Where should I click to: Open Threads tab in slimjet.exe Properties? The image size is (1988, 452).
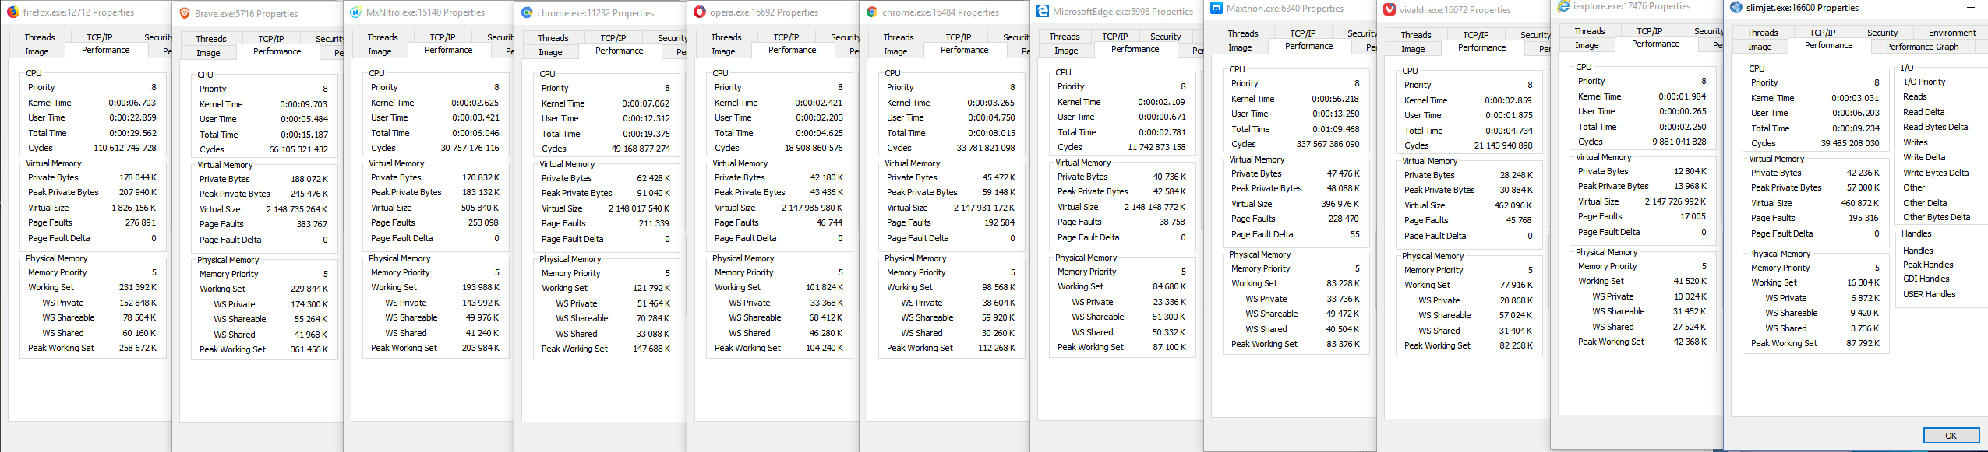1763,33
